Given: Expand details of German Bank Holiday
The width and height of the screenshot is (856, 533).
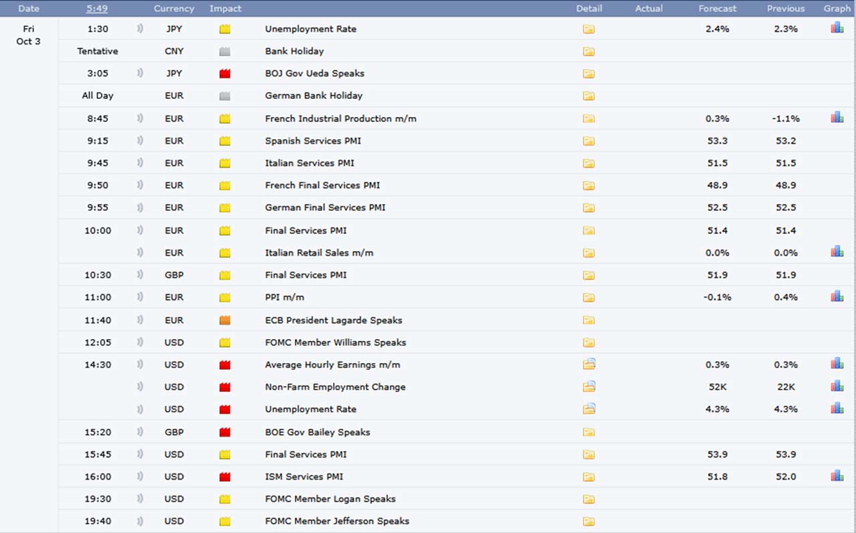Looking at the screenshot, I should (588, 96).
